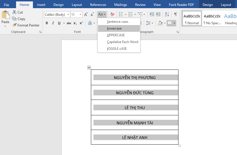Click the Multilevel List icon
Image resolution: width=237 pixels, height=155 pixels.
point(140,14)
